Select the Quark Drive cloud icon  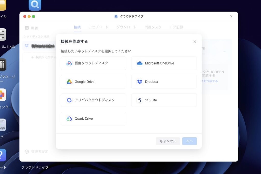point(69,119)
